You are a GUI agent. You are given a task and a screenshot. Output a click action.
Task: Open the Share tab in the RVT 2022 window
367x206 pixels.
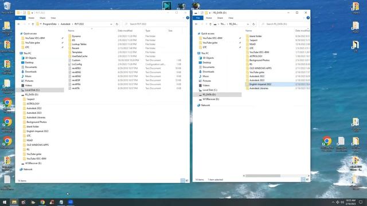click(42, 18)
